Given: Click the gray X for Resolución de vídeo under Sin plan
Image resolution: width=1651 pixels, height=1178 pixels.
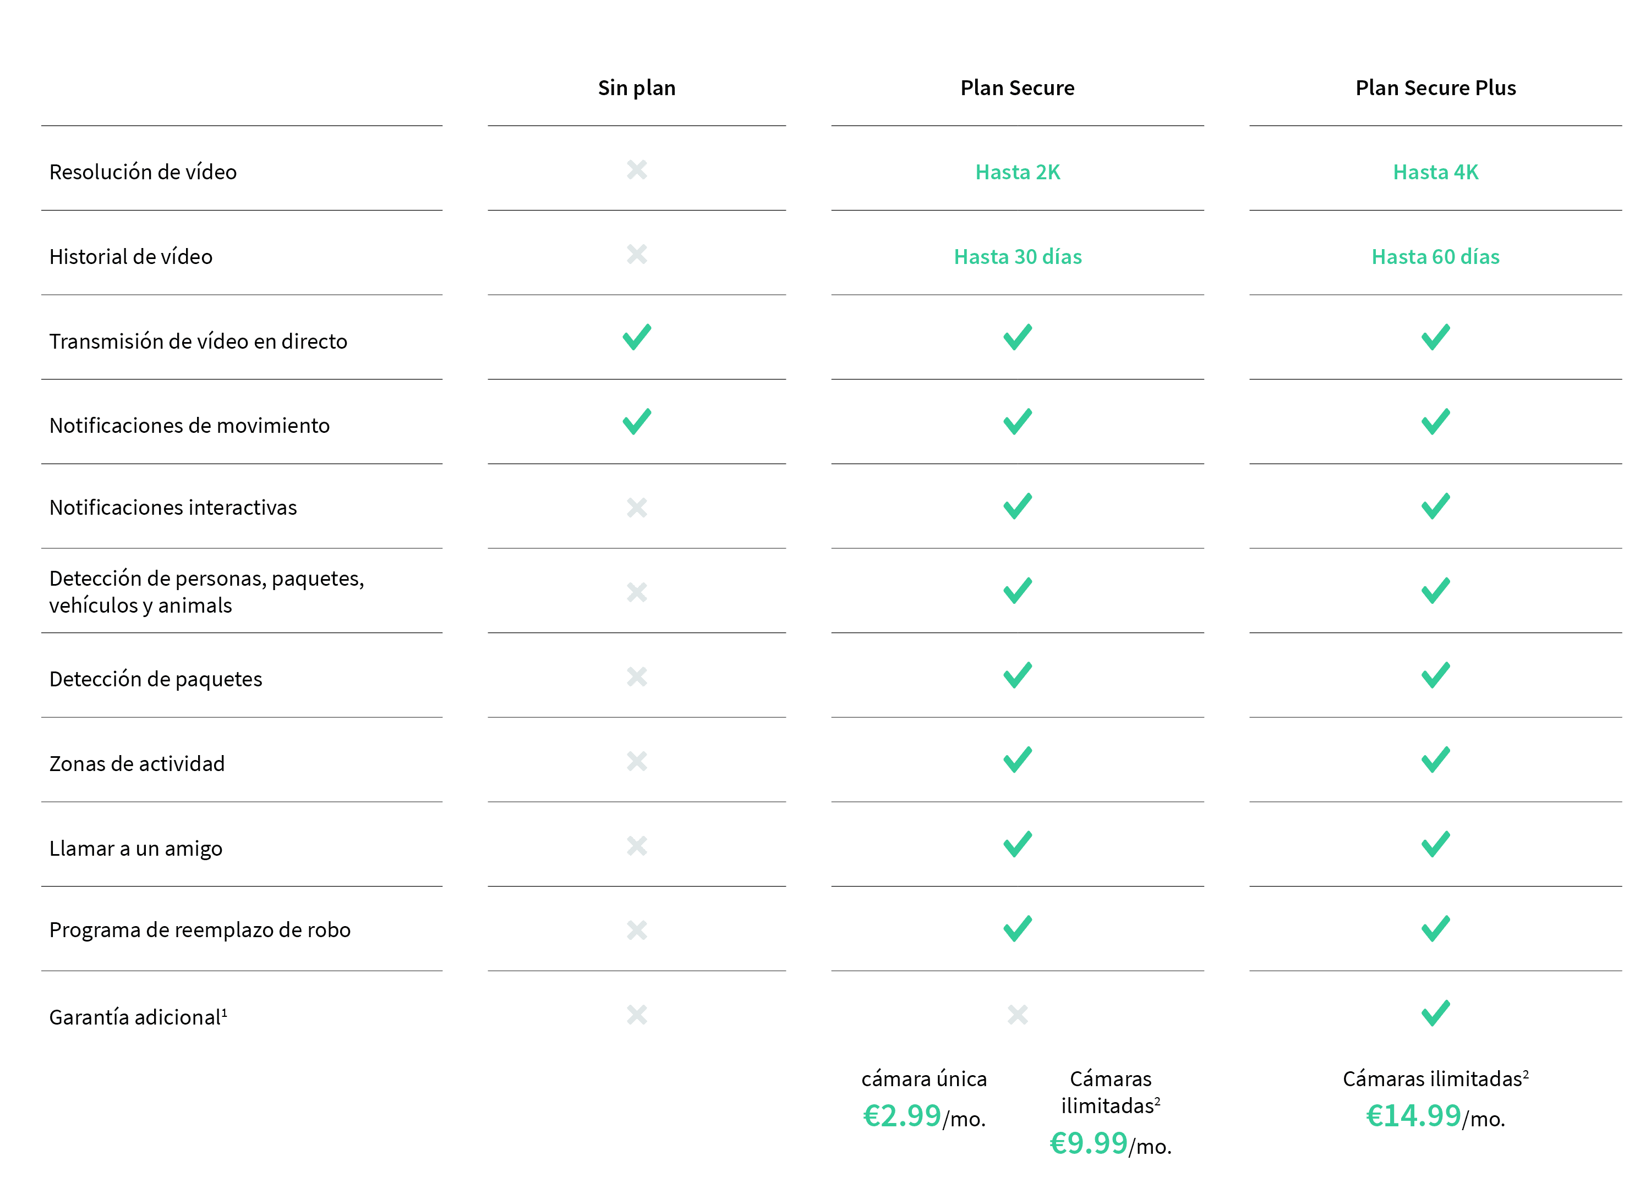Looking at the screenshot, I should (636, 170).
